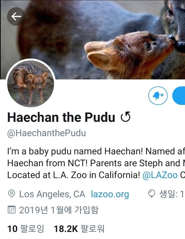Click the Los Angeles, CA location text

pos(52,194)
